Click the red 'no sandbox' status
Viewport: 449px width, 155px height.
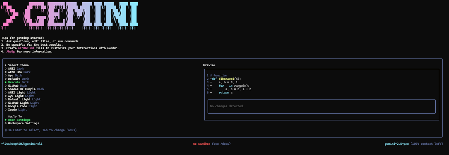[x=202, y=143]
